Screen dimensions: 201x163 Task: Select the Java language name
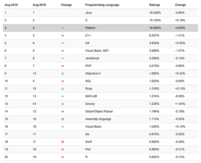[x=88, y=13]
